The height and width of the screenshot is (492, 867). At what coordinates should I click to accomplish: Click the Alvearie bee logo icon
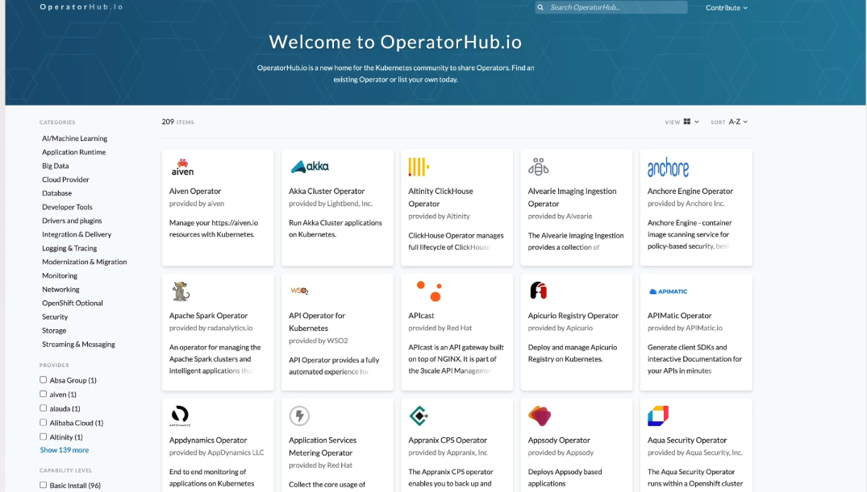pos(538,166)
